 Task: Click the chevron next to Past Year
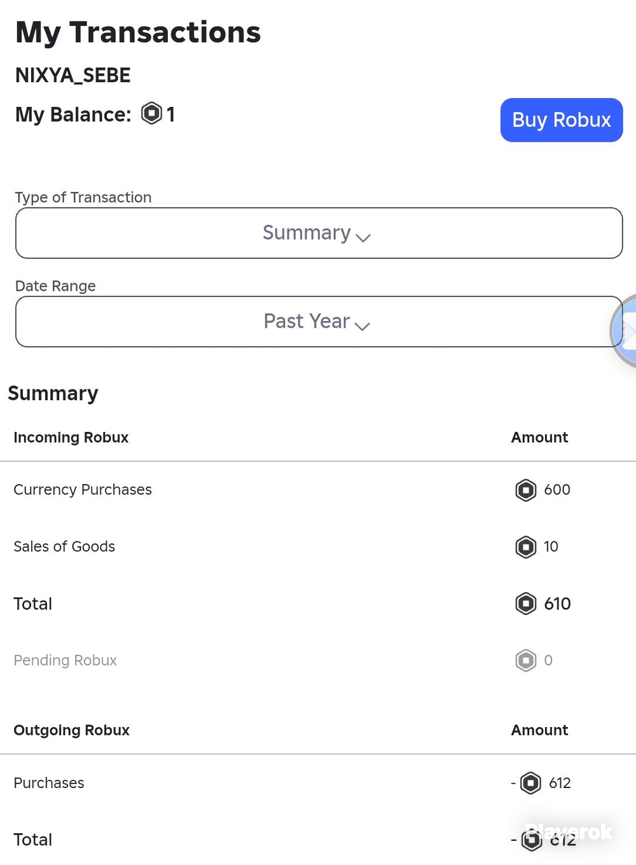click(x=363, y=326)
